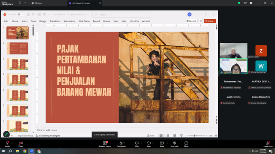Select slide 5 thumbnail
Image resolution: width=275 pixels, height=154 pixels.
pos(18,95)
